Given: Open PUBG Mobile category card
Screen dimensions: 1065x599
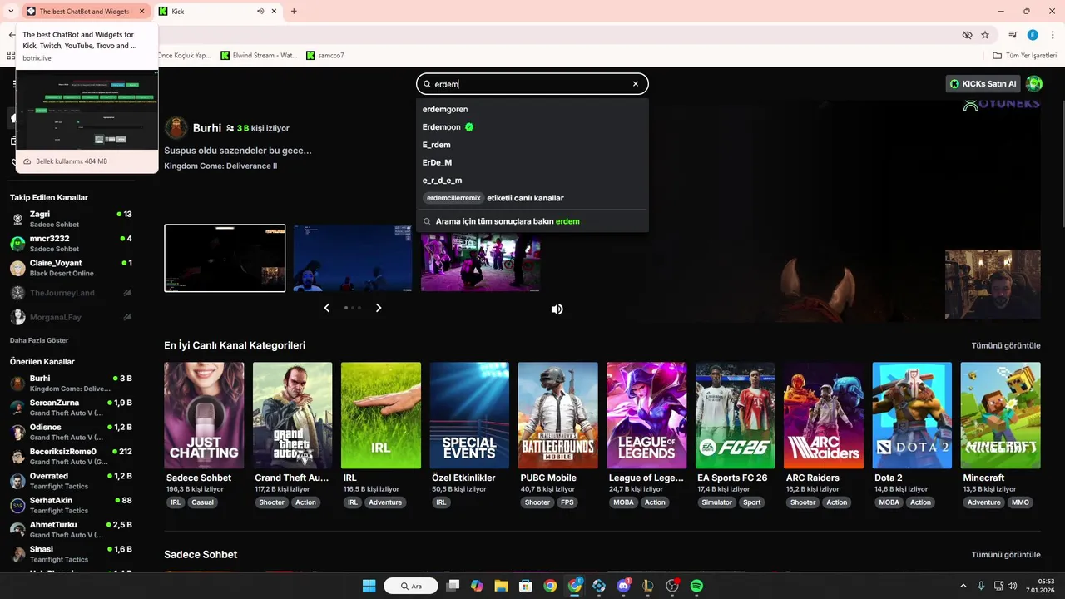Looking at the screenshot, I should click(557, 415).
